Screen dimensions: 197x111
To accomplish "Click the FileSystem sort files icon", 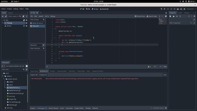I will tap(27, 69).
